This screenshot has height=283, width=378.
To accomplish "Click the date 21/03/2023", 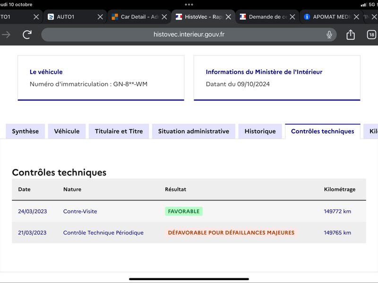I will point(32,233).
